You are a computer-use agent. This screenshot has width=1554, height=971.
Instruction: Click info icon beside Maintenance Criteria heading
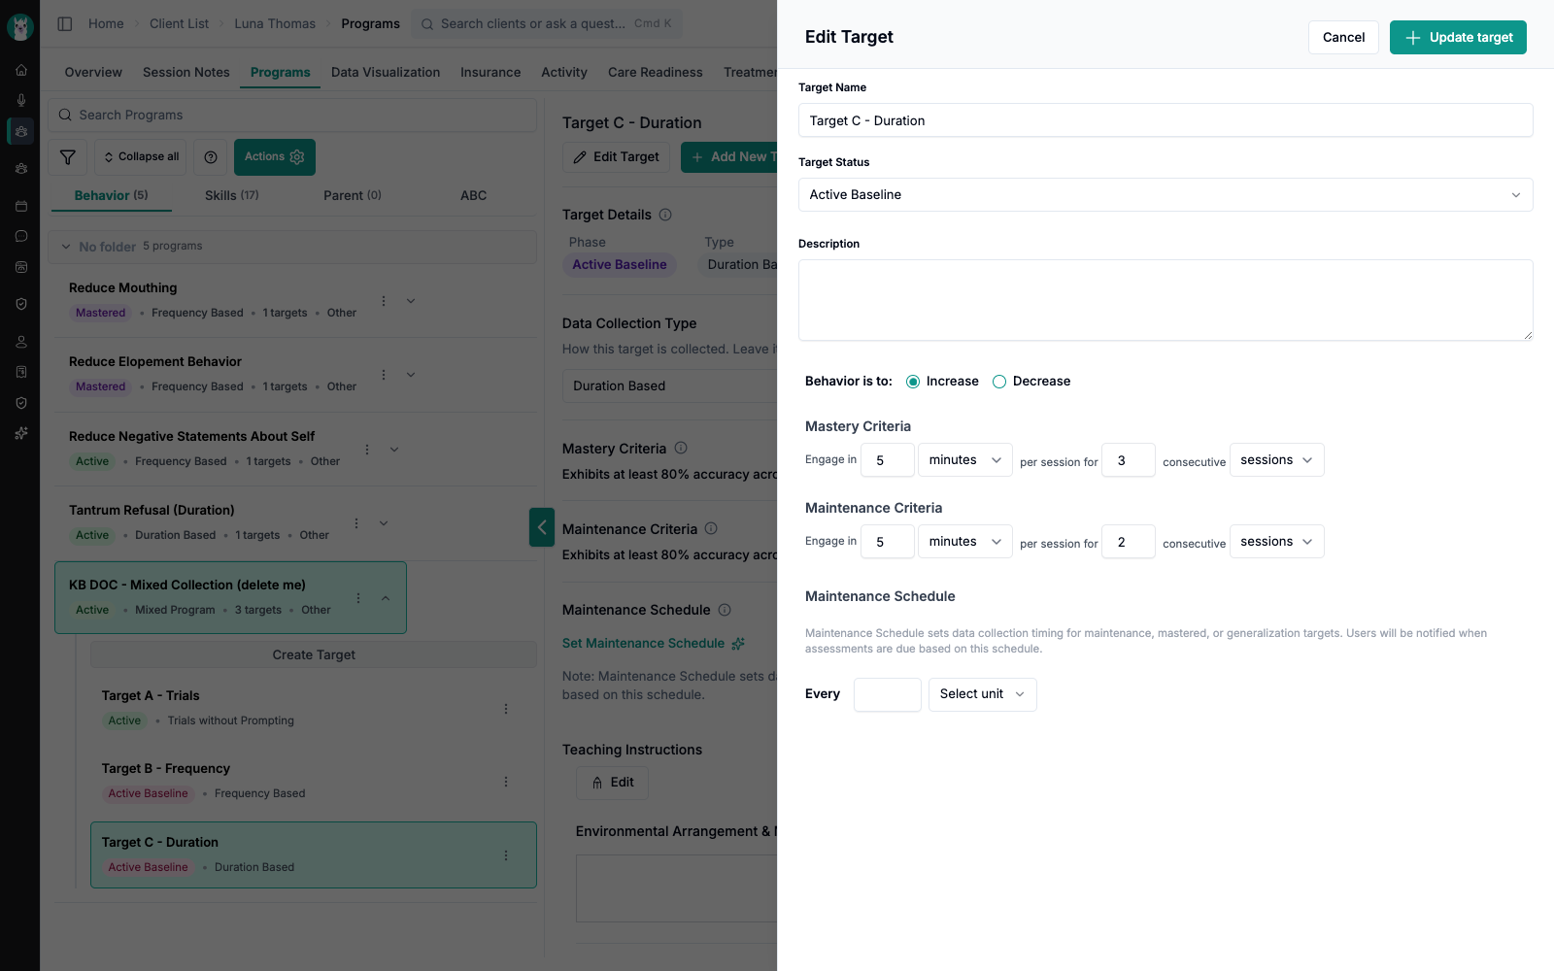(x=711, y=528)
